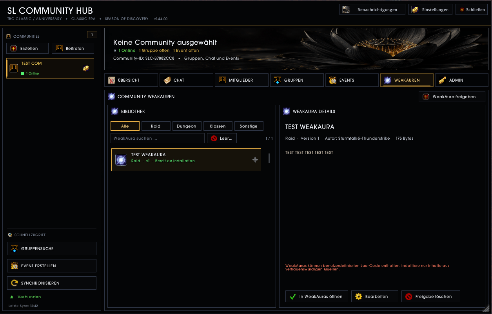Click the star icon on TEST WEAKAURA row
Image resolution: width=492 pixels, height=314 pixels.
point(255,160)
